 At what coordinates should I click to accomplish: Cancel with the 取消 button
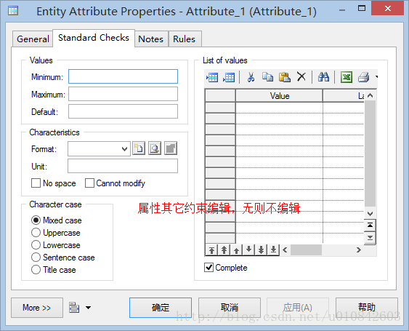(x=230, y=308)
